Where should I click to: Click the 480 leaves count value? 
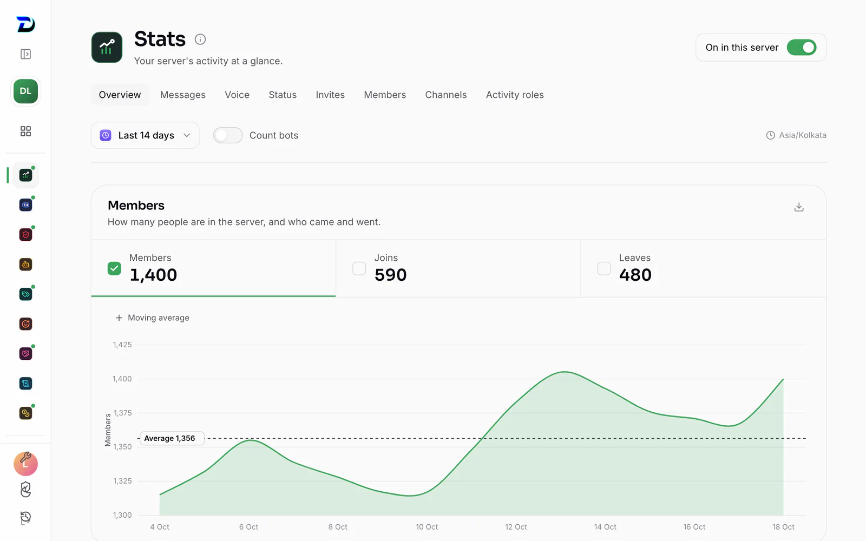[635, 275]
